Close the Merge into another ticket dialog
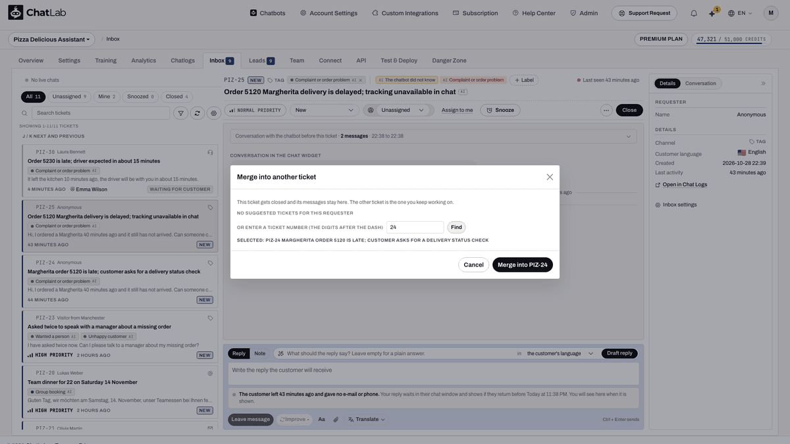Screen dimensions: 790x444 click(550, 177)
